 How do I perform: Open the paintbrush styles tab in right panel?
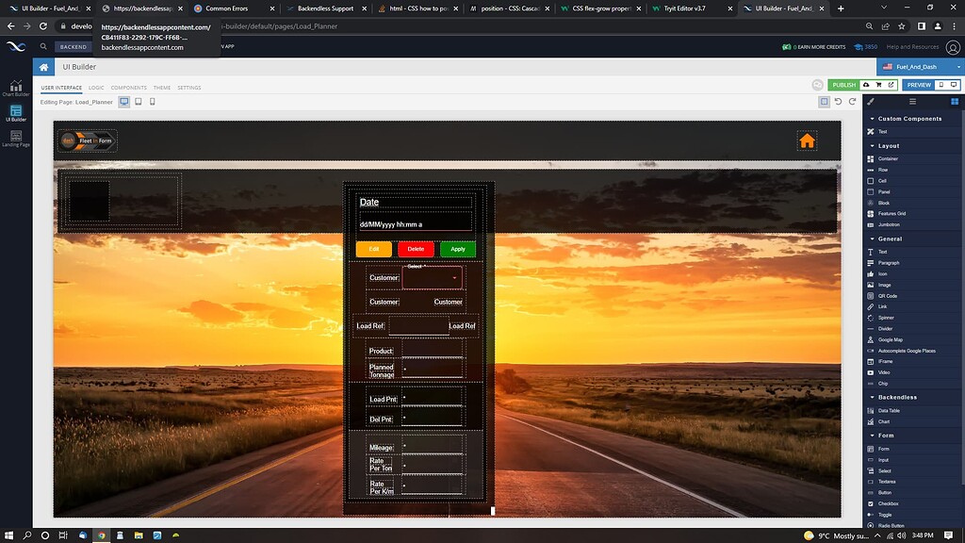[x=871, y=101]
